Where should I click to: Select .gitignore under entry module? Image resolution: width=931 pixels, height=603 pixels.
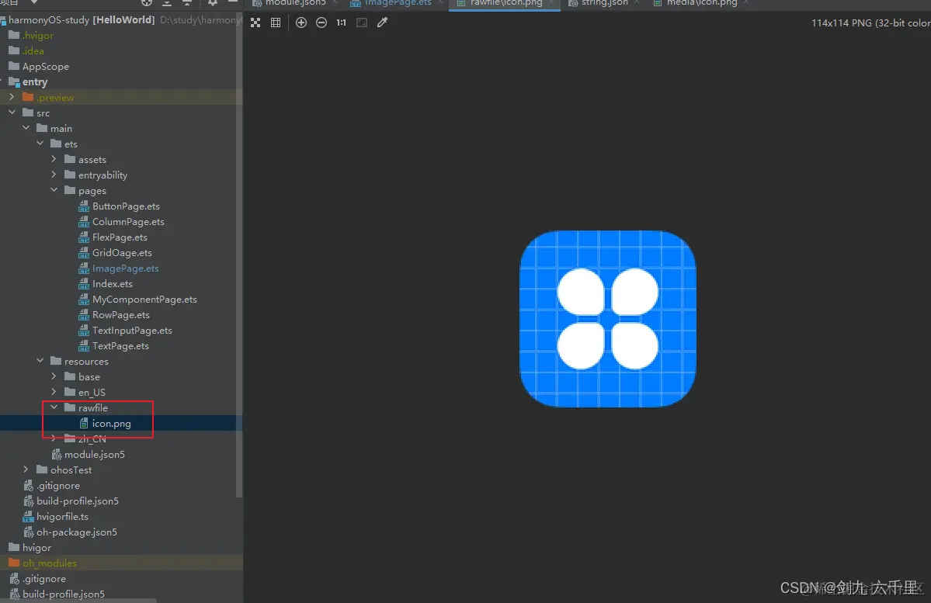57,486
